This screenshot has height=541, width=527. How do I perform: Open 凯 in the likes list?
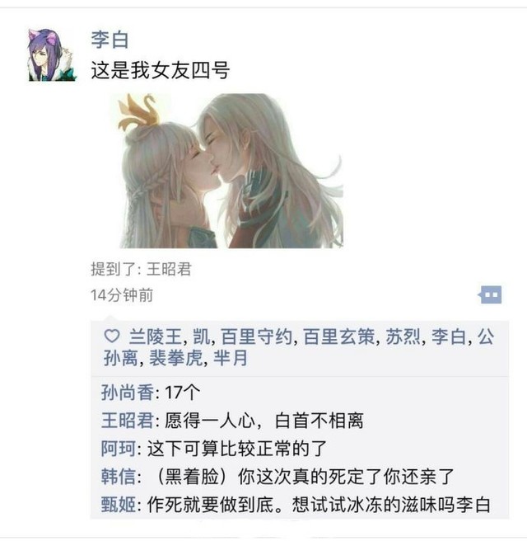(202, 336)
